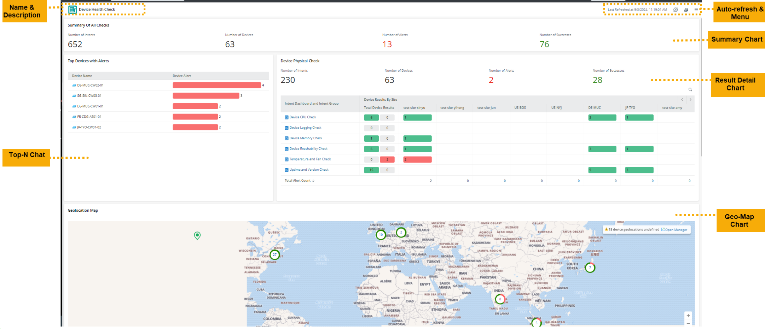Click the search magnifier in Device Physical Check

[x=690, y=90]
